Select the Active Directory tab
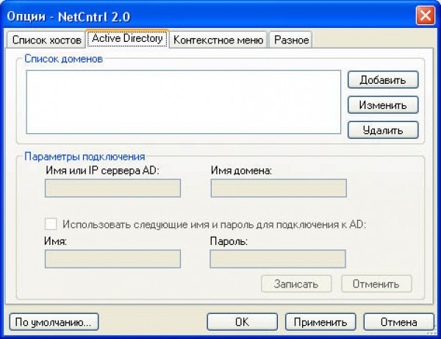441x339 pixels. pos(127,39)
